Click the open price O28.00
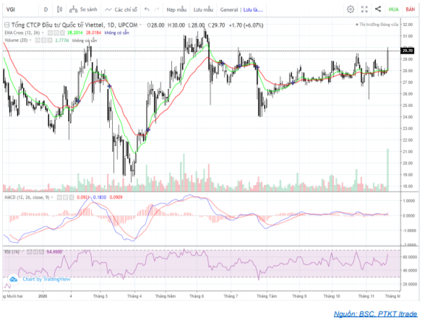 pos(155,25)
